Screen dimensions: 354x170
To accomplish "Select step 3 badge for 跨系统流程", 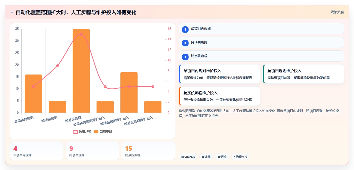I will 185,57.
